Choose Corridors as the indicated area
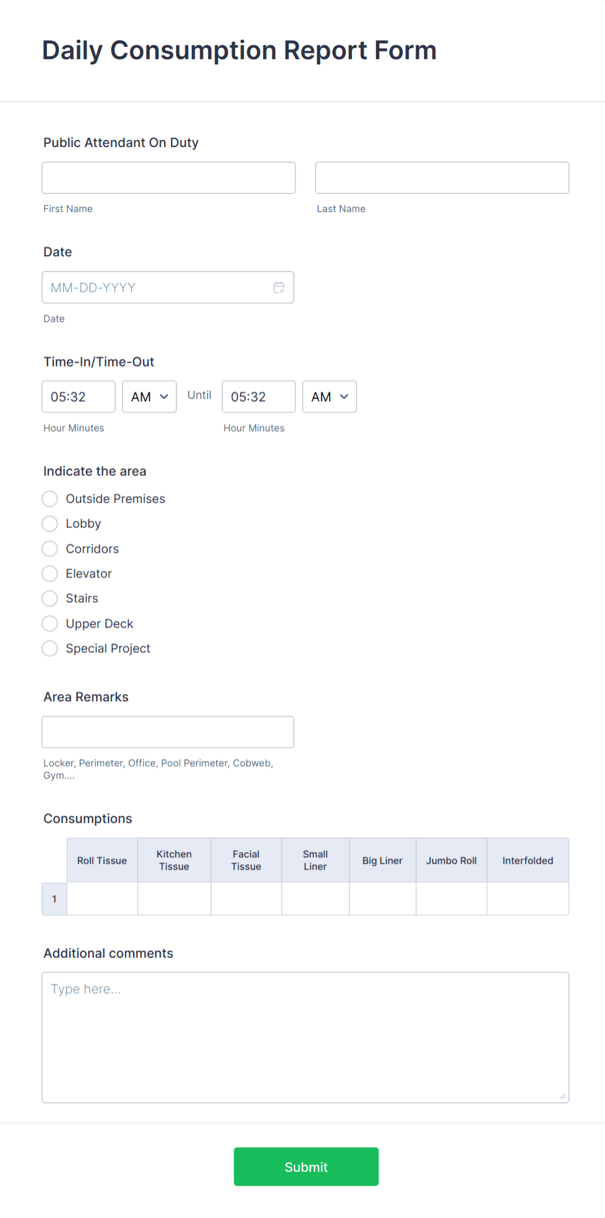Viewport: 605px width, 1218px height. tap(49, 549)
